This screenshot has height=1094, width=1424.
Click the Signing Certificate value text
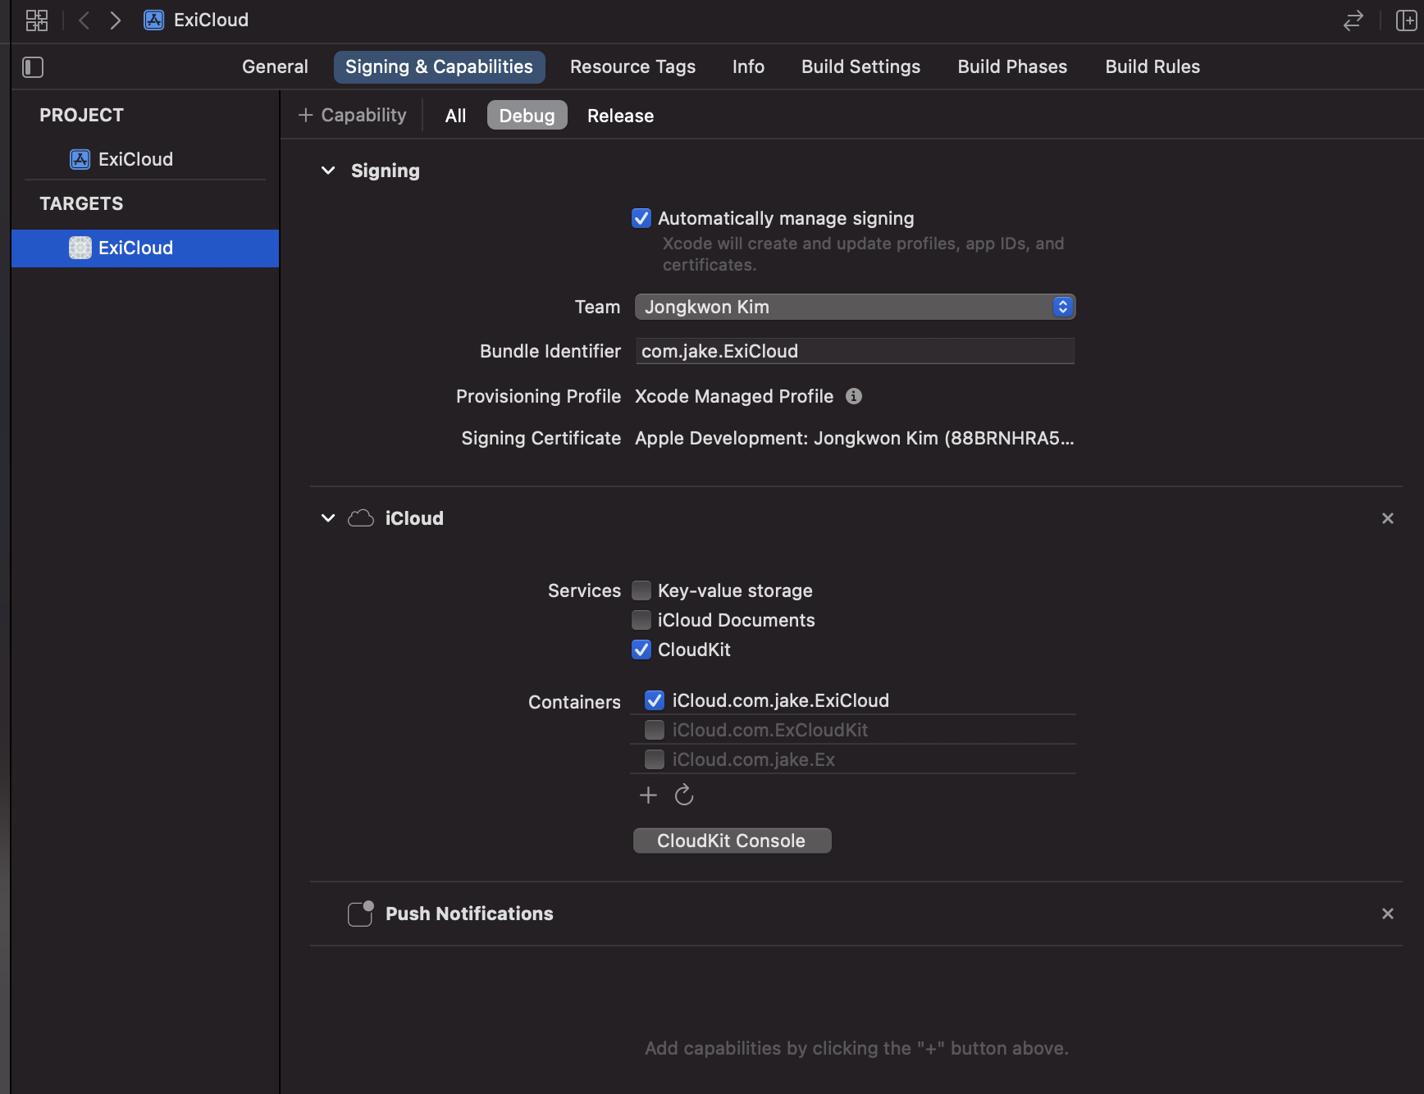[854, 438]
